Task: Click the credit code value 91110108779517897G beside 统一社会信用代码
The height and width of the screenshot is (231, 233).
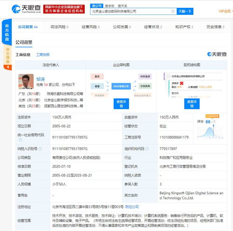Action: 70,137
